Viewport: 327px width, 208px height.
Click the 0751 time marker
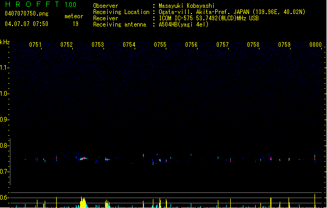click(35, 45)
